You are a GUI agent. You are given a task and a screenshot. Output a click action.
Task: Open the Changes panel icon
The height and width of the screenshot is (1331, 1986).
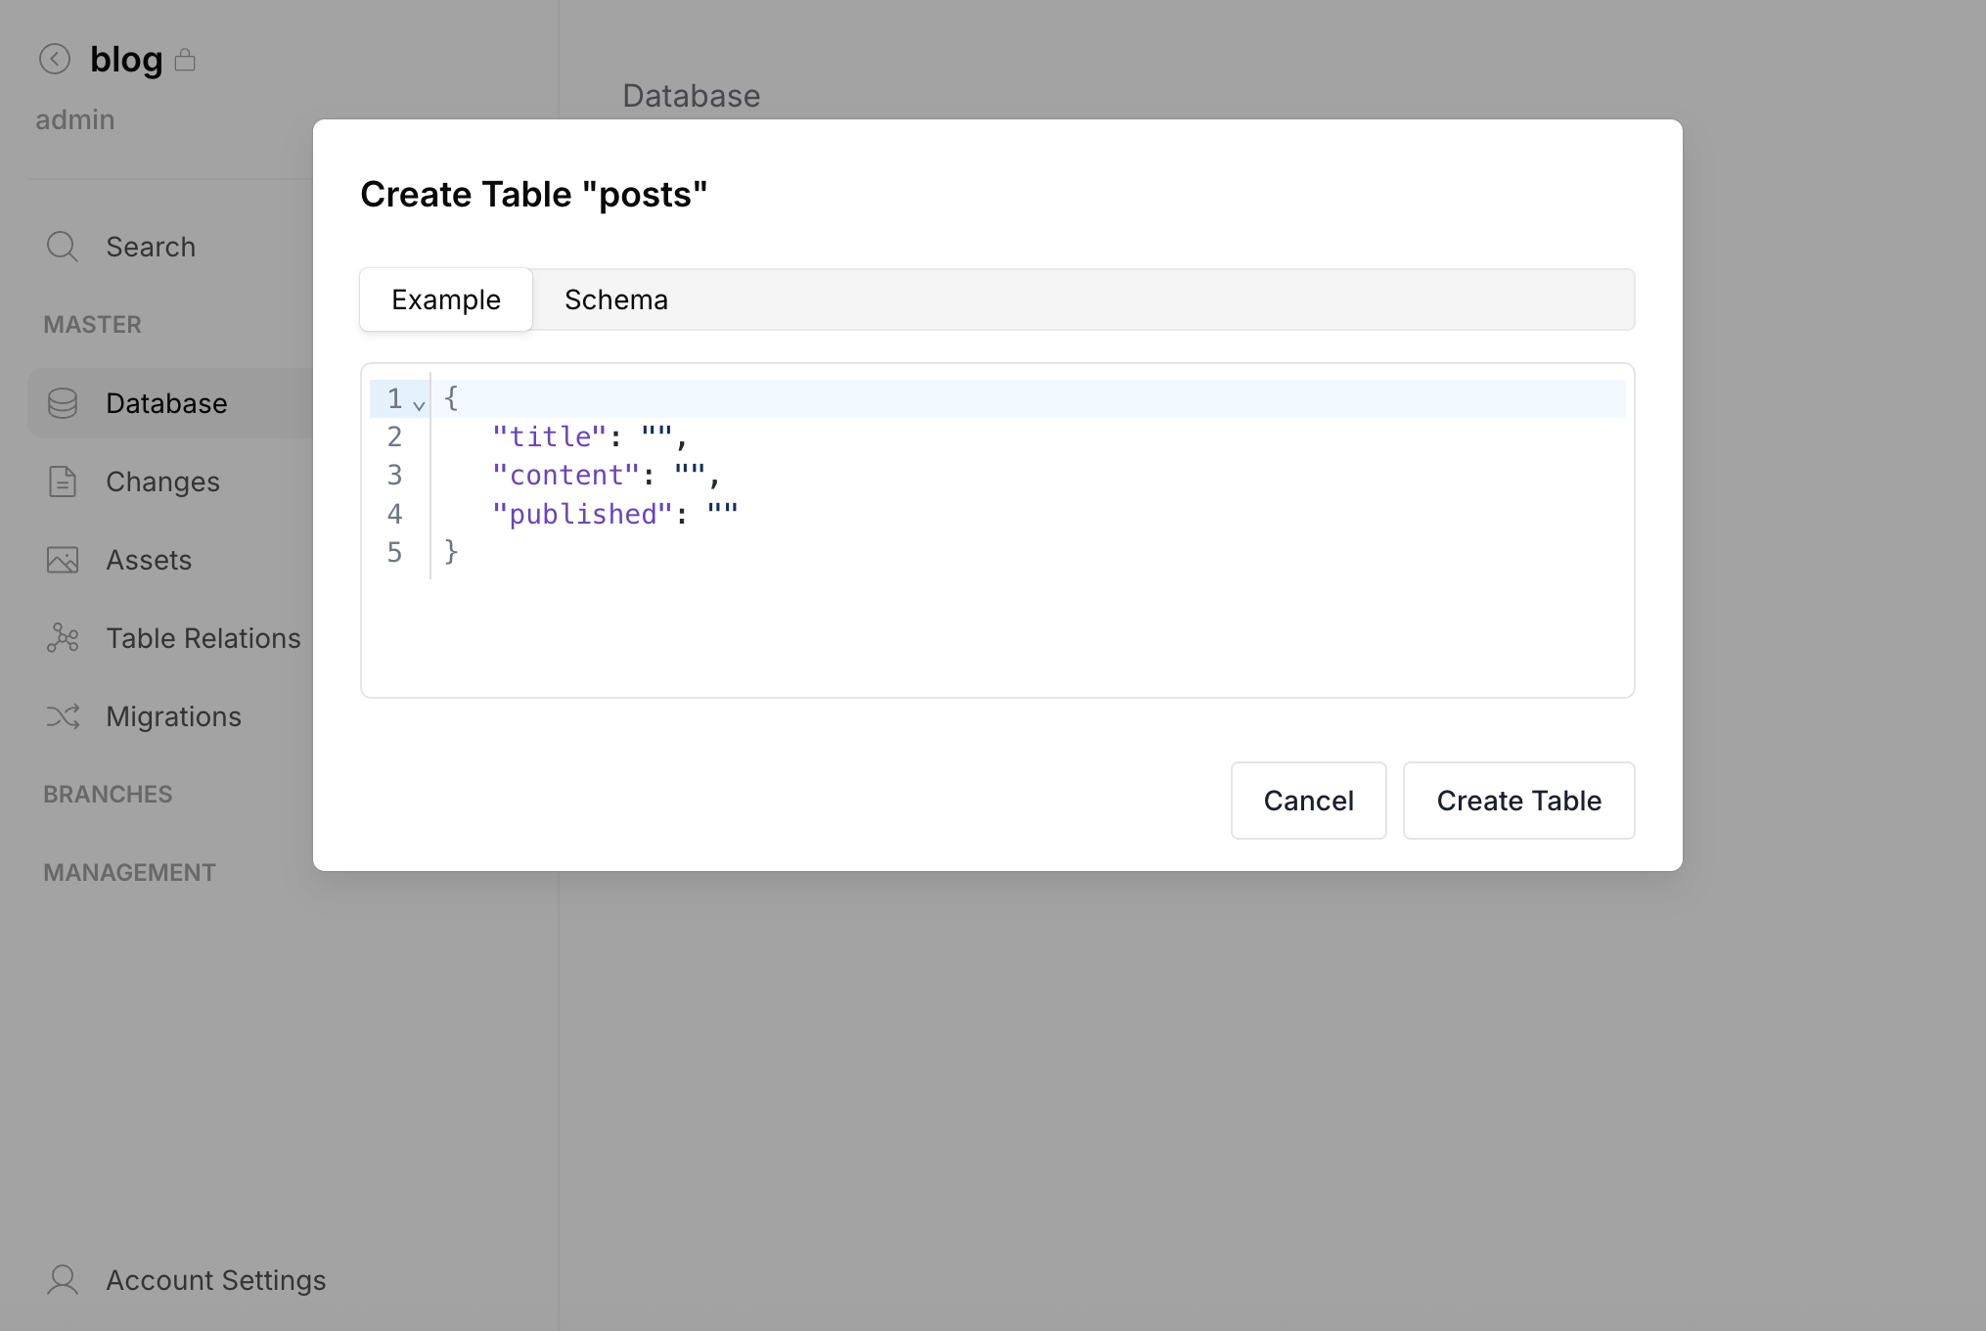click(x=62, y=482)
